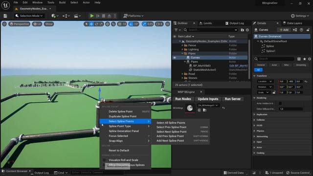Screen dimensions: 313x176
Task: Activate the Scale gizmo tool
Action: 101,24
